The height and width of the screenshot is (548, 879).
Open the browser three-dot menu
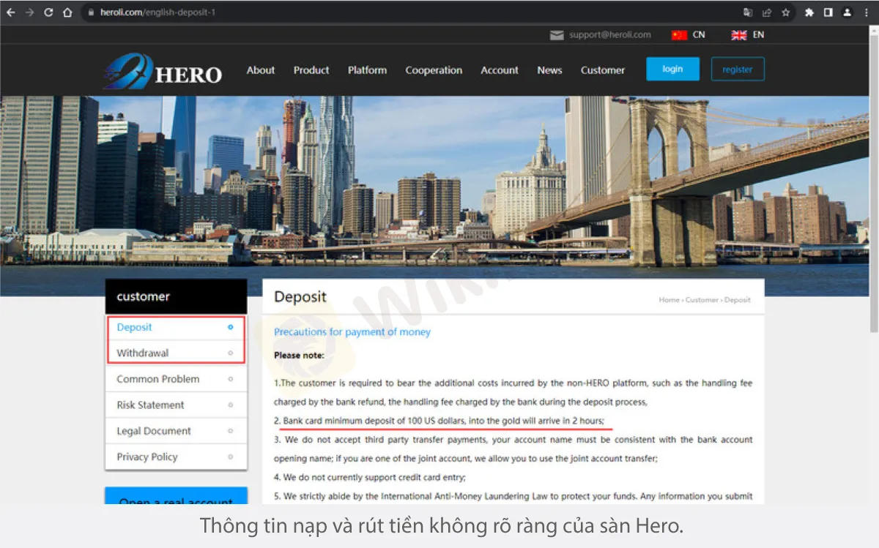coord(867,12)
